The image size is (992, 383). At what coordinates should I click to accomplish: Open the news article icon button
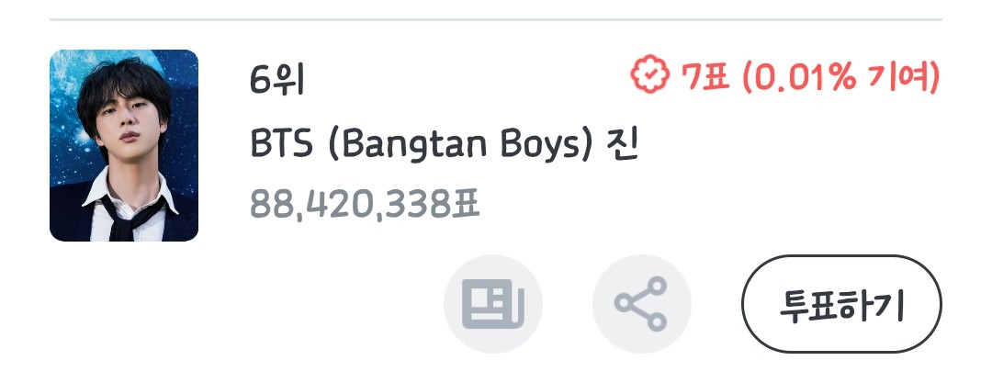[493, 304]
